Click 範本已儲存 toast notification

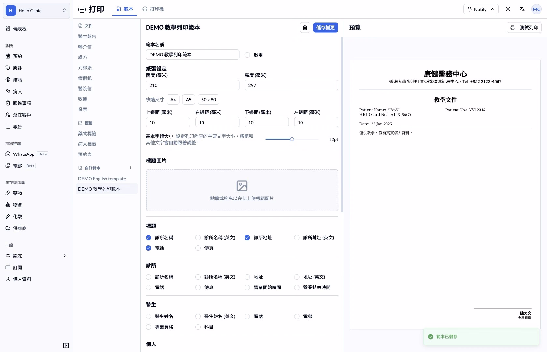click(x=481, y=337)
